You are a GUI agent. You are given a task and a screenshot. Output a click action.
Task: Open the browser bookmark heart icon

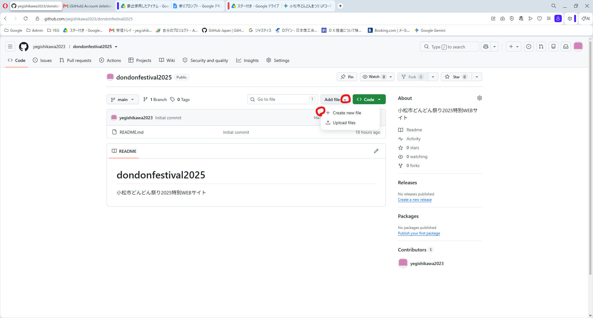(x=540, y=18)
